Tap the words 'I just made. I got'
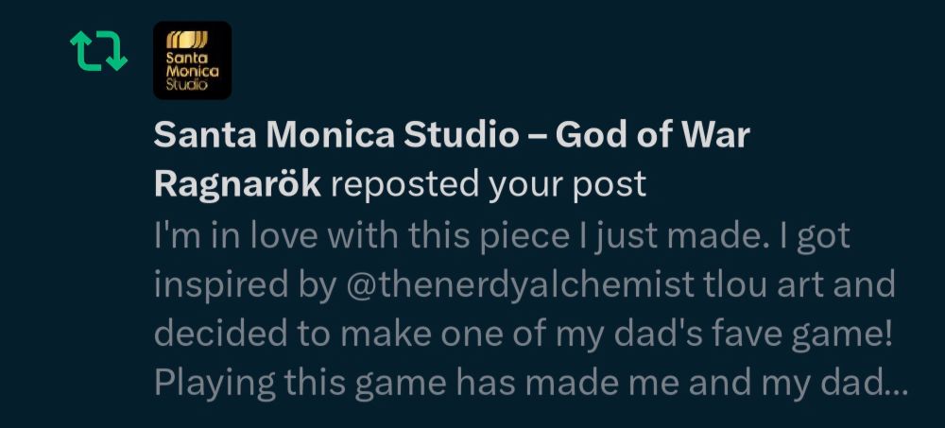This screenshot has height=428, width=945. click(713, 235)
